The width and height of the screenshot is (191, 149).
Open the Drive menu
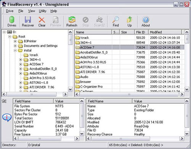(10, 11)
